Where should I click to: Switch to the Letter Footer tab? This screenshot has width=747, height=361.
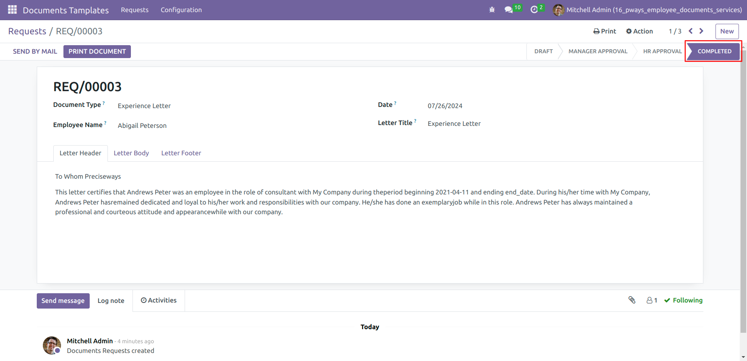pyautogui.click(x=181, y=153)
